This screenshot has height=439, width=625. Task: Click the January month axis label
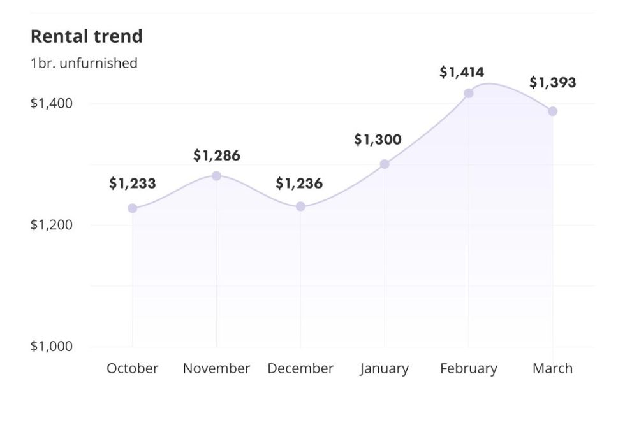tap(385, 368)
